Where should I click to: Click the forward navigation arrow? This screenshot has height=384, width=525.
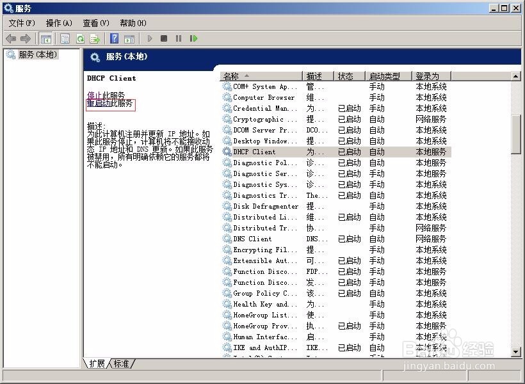coord(26,38)
